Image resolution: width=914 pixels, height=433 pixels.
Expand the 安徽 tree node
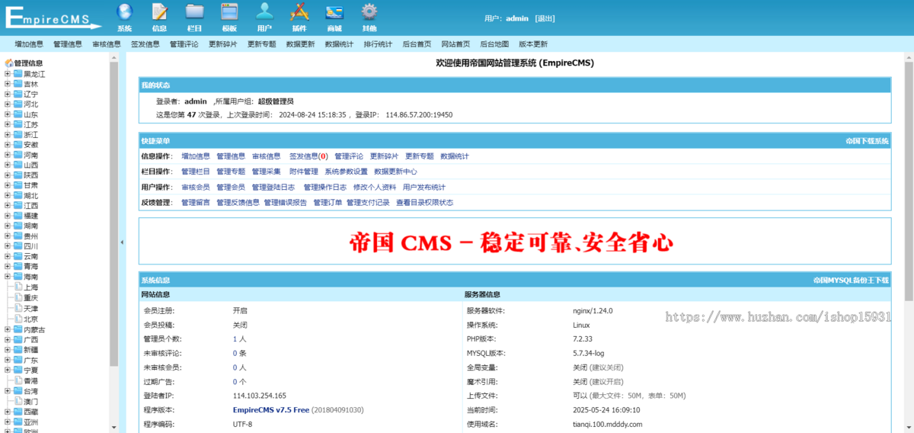click(x=8, y=145)
